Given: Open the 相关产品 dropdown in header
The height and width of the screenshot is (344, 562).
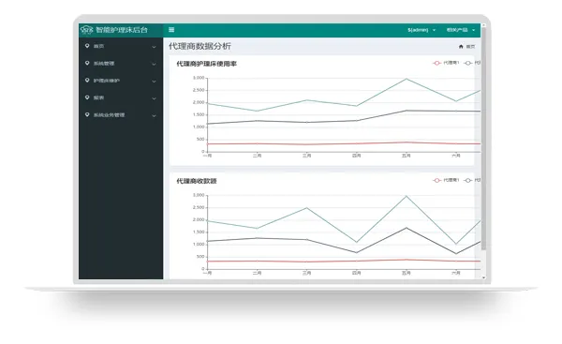Looking at the screenshot, I should [461, 30].
